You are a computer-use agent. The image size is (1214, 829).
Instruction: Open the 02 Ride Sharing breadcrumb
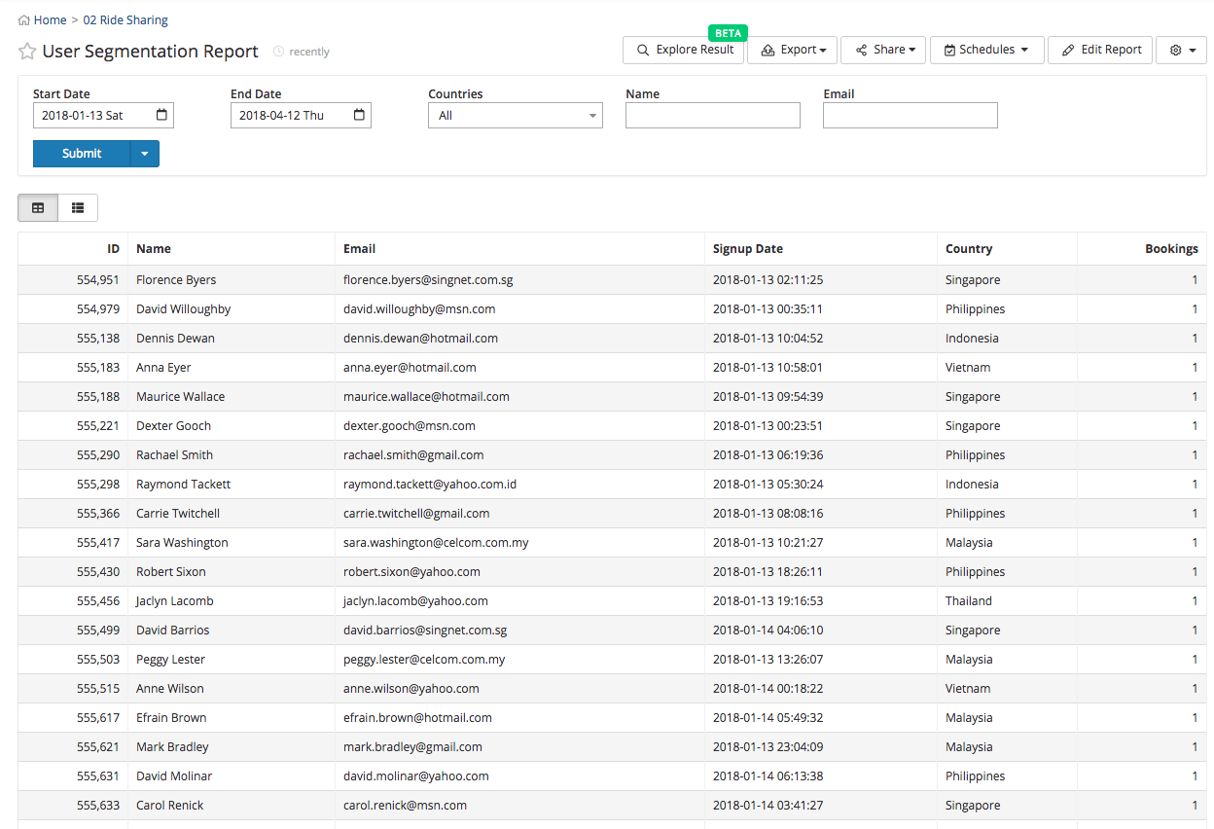coord(125,18)
